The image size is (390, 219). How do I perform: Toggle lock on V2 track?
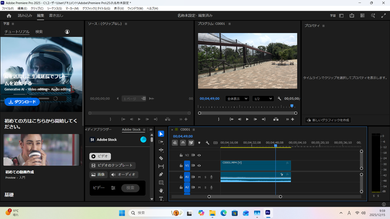(x=181, y=155)
